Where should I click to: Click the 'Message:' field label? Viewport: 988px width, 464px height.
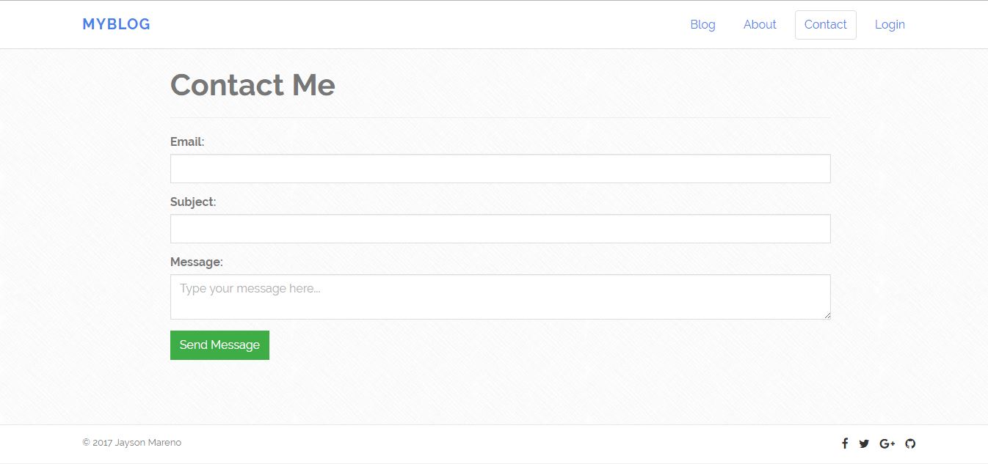(196, 262)
